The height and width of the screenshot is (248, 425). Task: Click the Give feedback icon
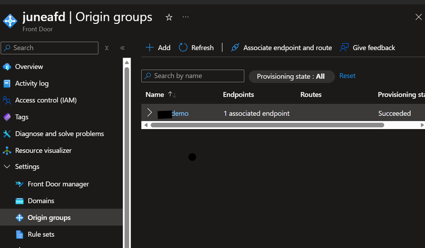(x=345, y=47)
